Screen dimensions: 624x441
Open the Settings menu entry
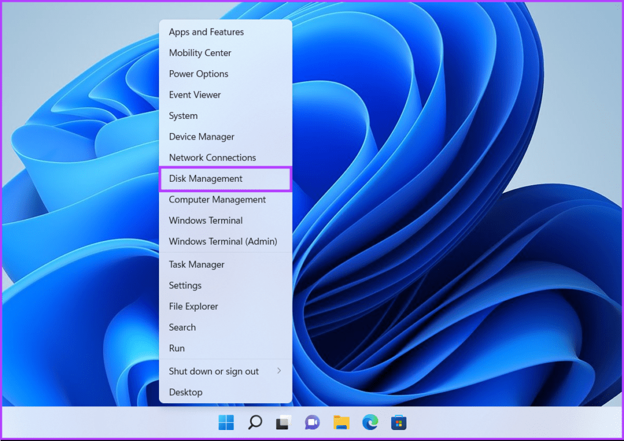tap(185, 285)
